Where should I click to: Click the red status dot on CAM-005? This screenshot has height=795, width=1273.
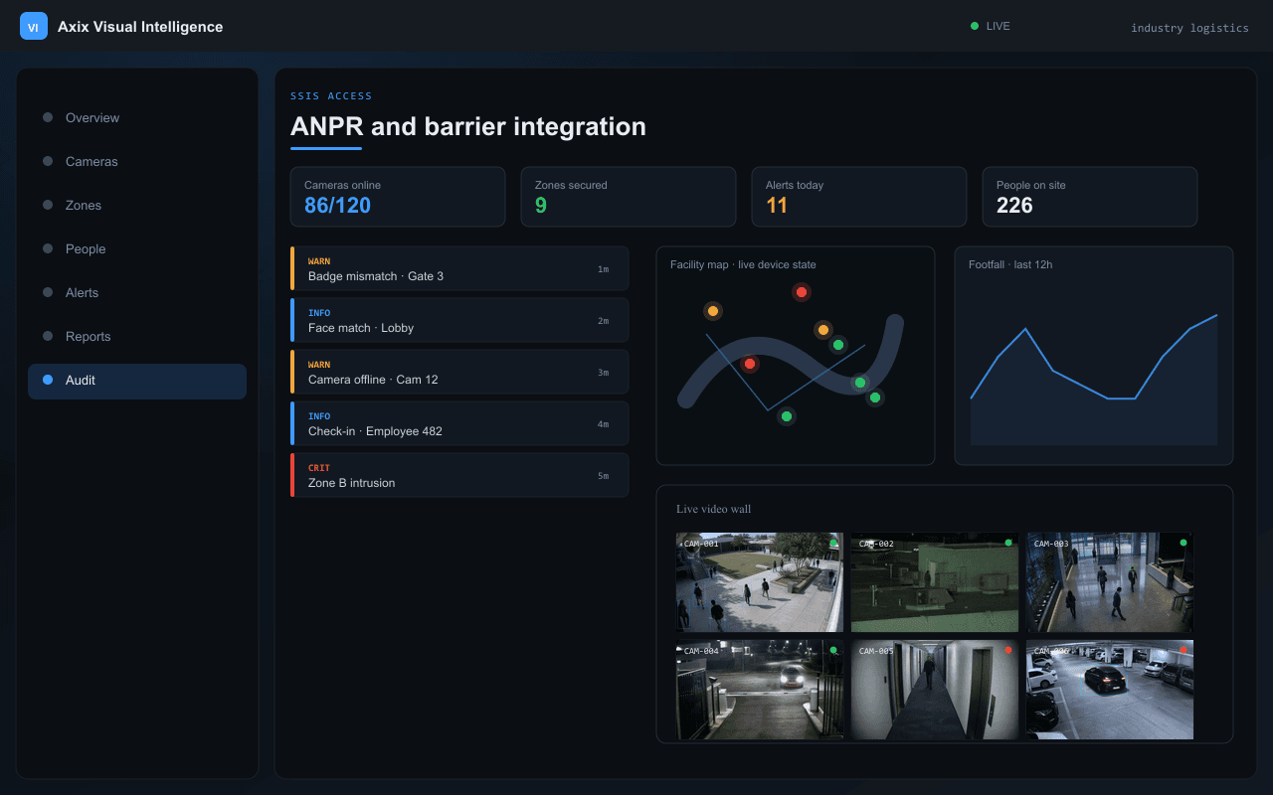coord(1008,650)
